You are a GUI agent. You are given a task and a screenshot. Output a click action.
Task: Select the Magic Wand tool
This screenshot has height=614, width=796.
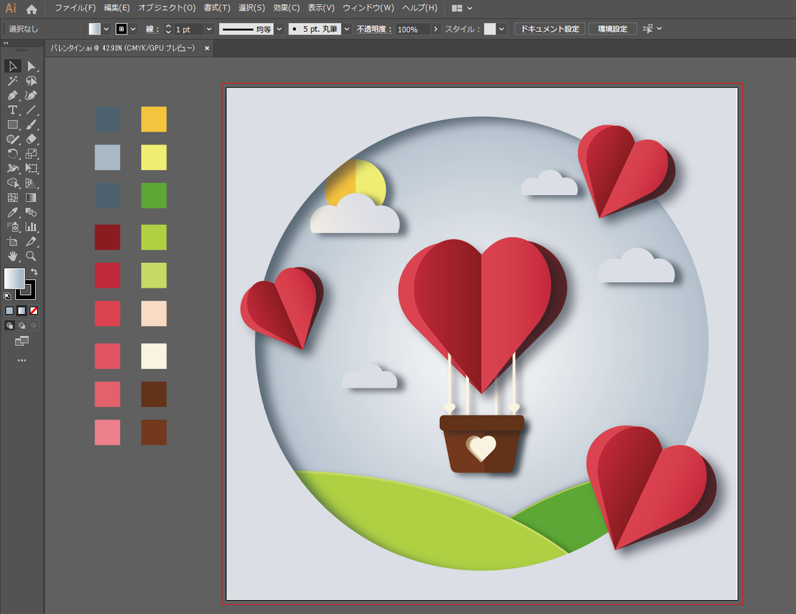(x=13, y=80)
